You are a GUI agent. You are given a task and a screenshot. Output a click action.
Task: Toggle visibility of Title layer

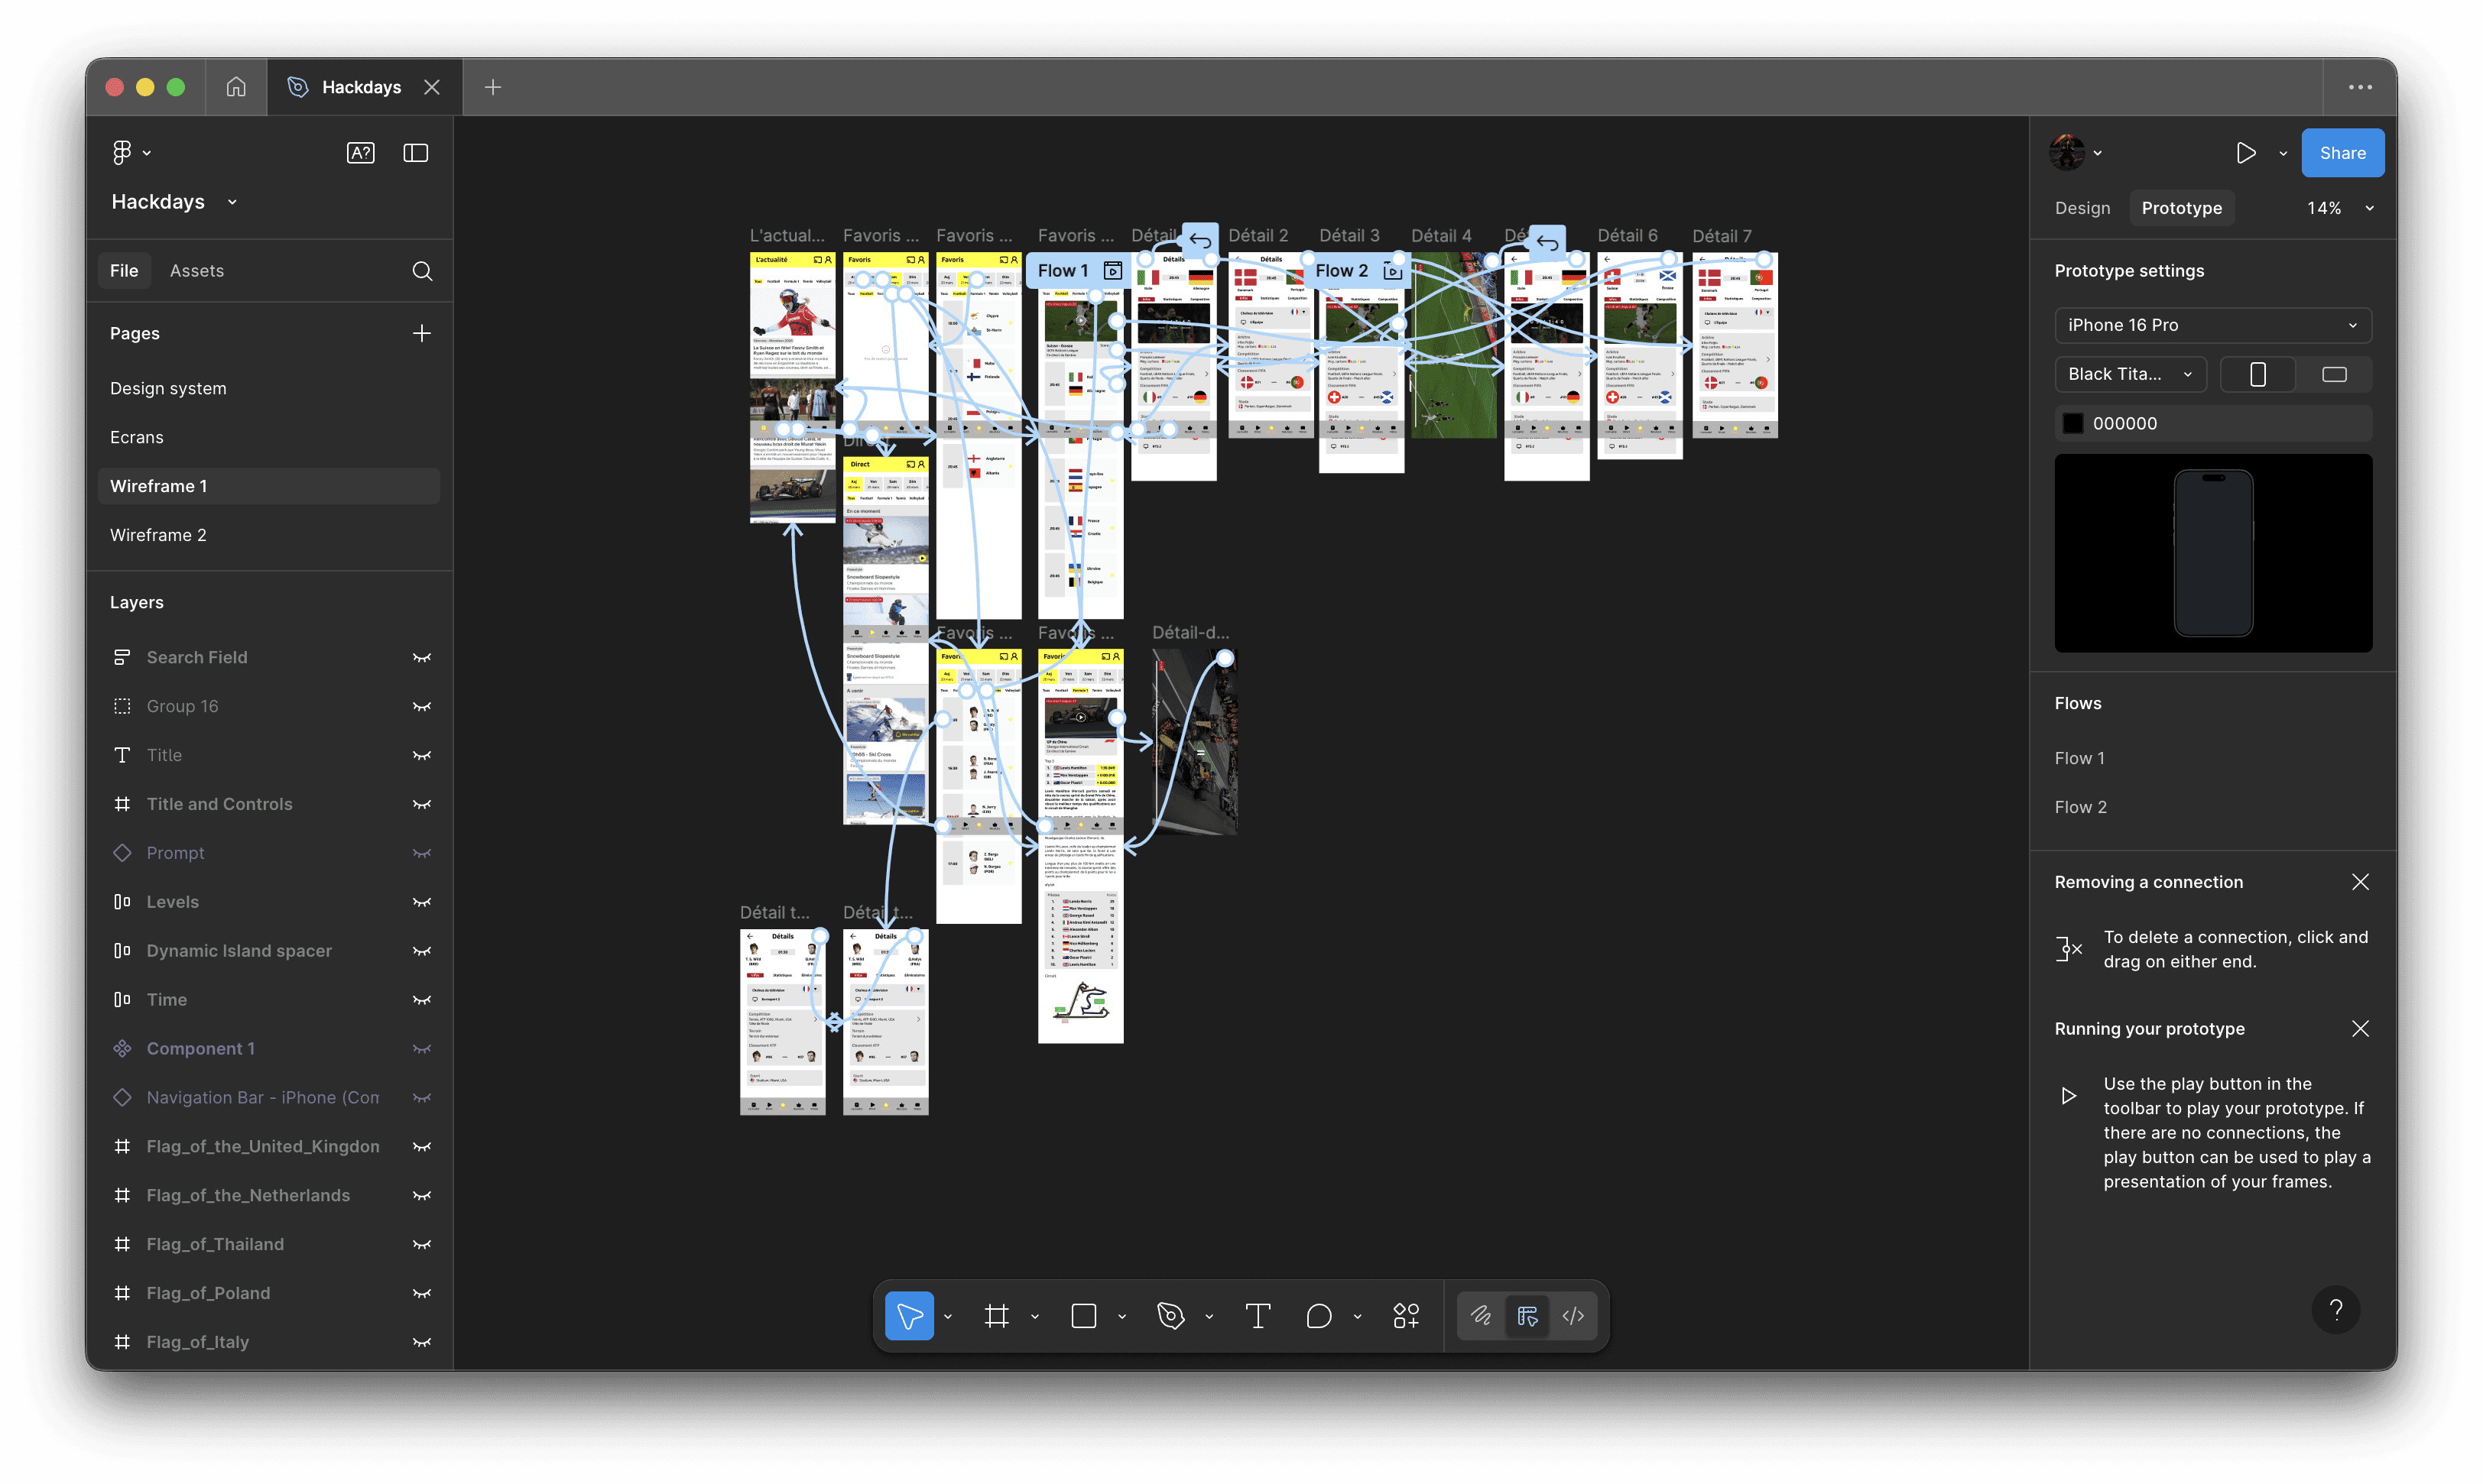pos(422,755)
